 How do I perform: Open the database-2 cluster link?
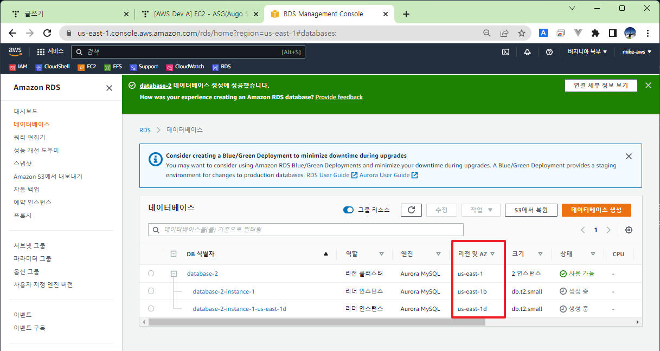tap(202, 274)
